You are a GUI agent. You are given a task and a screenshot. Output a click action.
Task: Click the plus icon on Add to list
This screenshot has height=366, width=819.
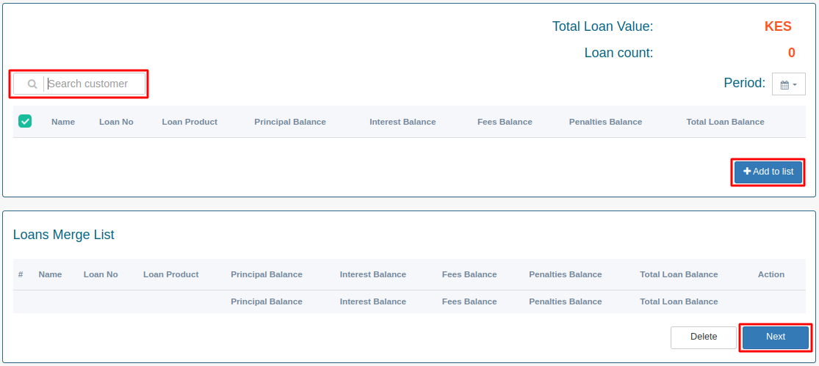click(747, 172)
